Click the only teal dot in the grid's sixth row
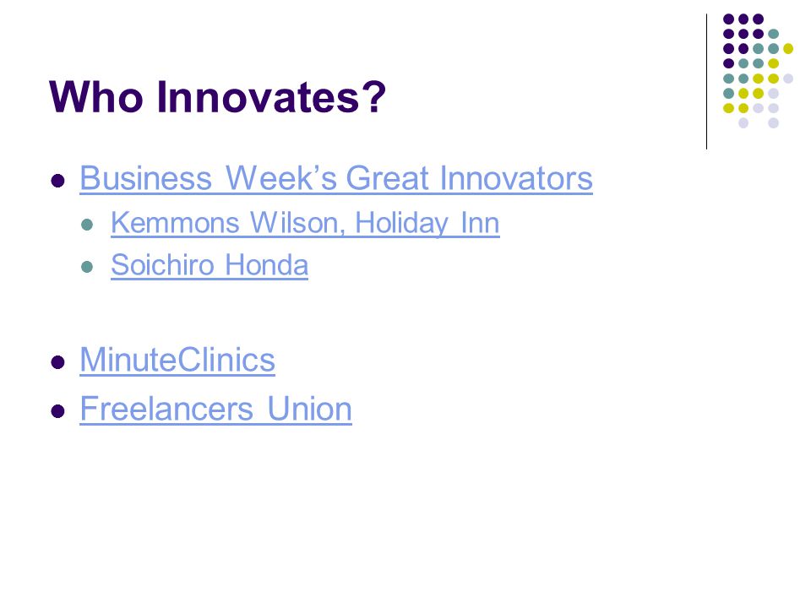The width and height of the screenshot is (811, 608). [729, 94]
